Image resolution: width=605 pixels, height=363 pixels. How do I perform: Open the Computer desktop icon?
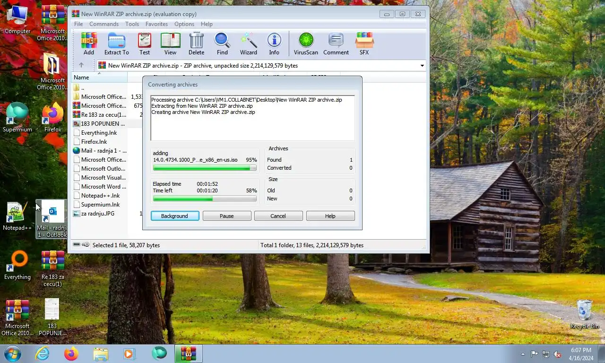pyautogui.click(x=17, y=20)
